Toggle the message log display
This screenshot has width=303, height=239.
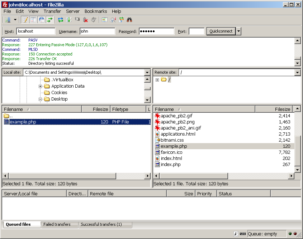25,20
